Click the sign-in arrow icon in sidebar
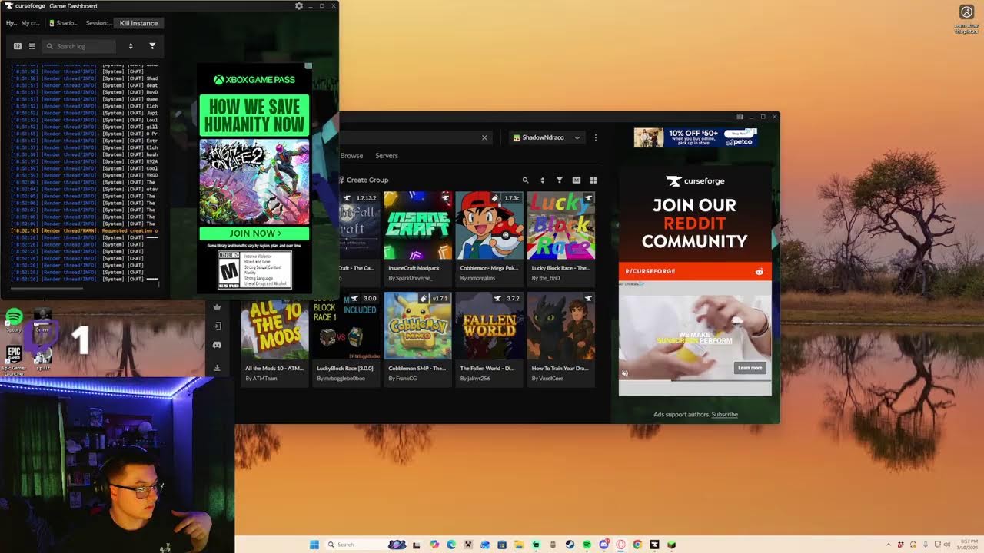 (218, 326)
